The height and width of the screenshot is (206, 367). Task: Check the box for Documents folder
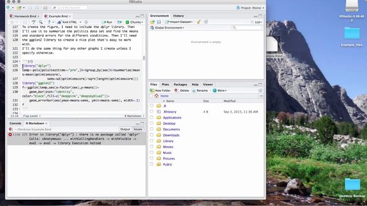[151, 129]
